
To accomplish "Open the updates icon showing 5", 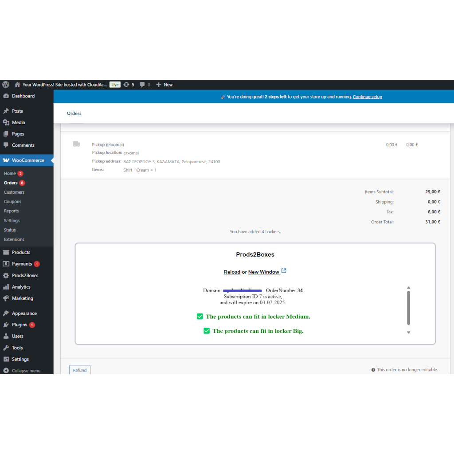I will pyautogui.click(x=126, y=85).
